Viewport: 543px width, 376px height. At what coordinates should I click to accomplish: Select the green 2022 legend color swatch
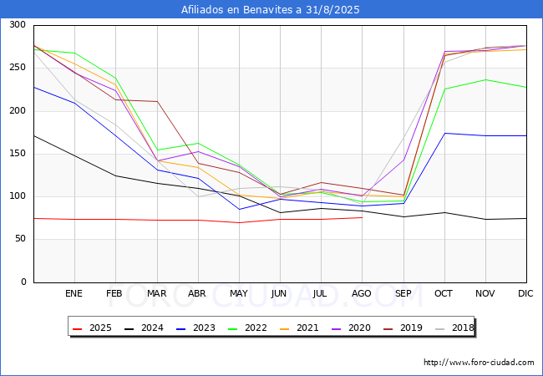tap(233, 328)
